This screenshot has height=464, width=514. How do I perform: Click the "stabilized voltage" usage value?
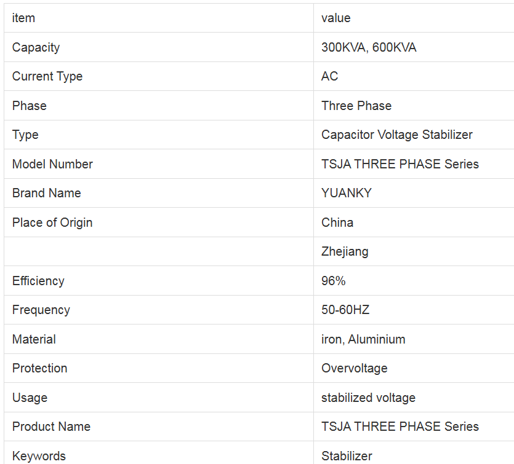pos(368,398)
